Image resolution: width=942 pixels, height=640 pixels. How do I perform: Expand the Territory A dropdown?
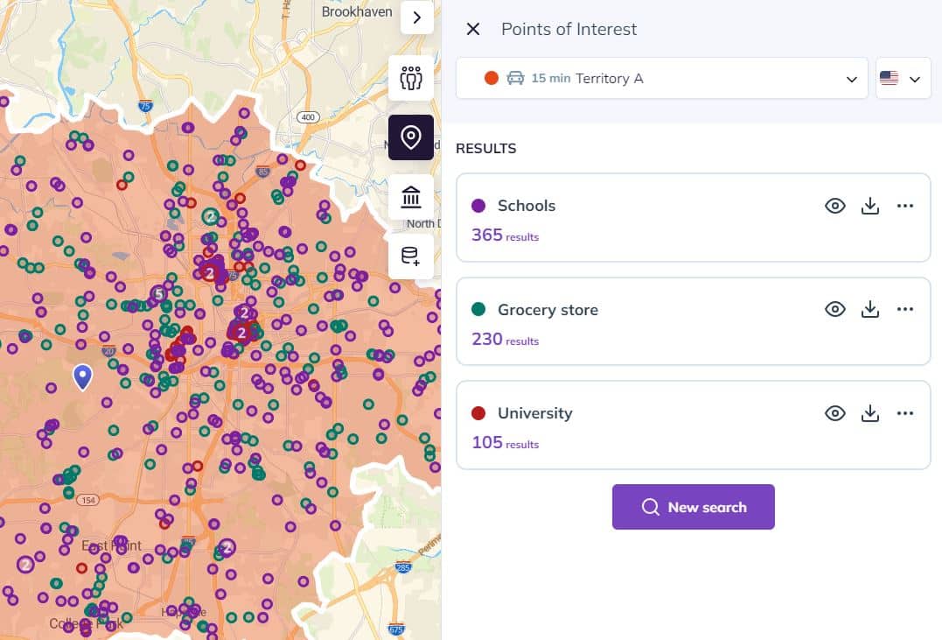pos(662,78)
